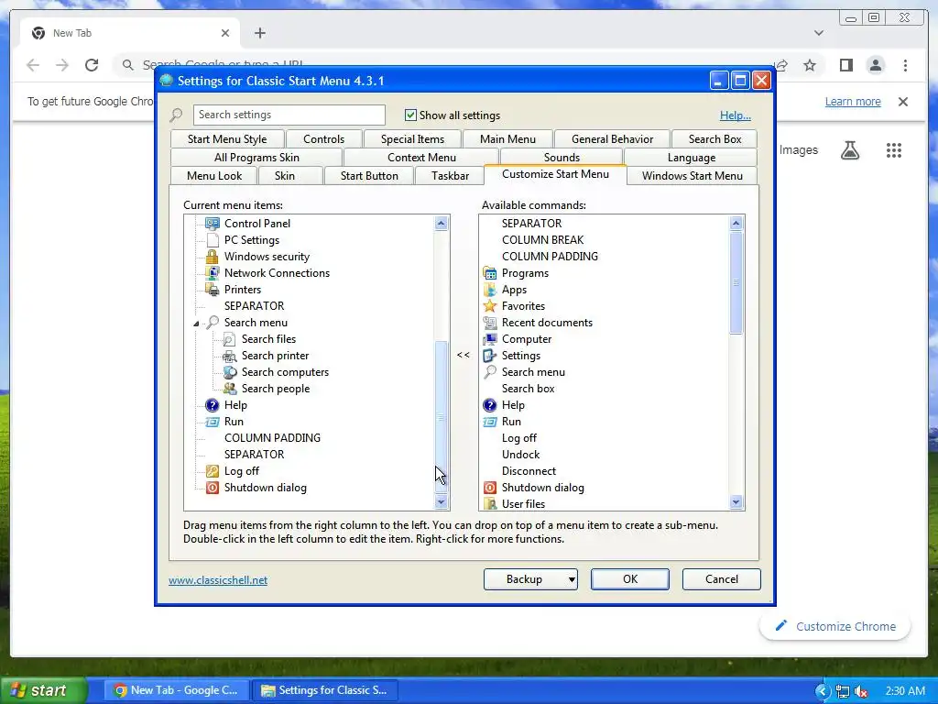Select the Printers icon in left list
Screen dimensions: 938x704
212,289
